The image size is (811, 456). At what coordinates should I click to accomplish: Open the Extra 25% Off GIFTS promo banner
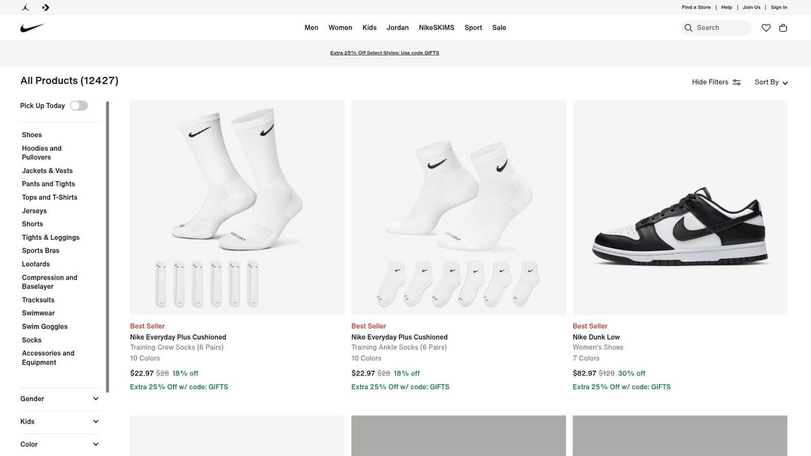(x=385, y=52)
